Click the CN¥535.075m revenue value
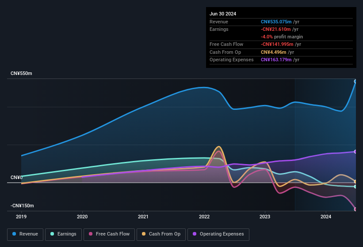Screen dimensions: 363x247 click(x=276, y=22)
